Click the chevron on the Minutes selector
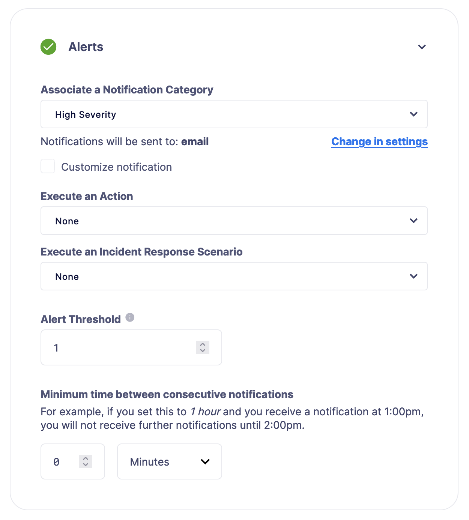The image size is (469, 520). tap(205, 462)
